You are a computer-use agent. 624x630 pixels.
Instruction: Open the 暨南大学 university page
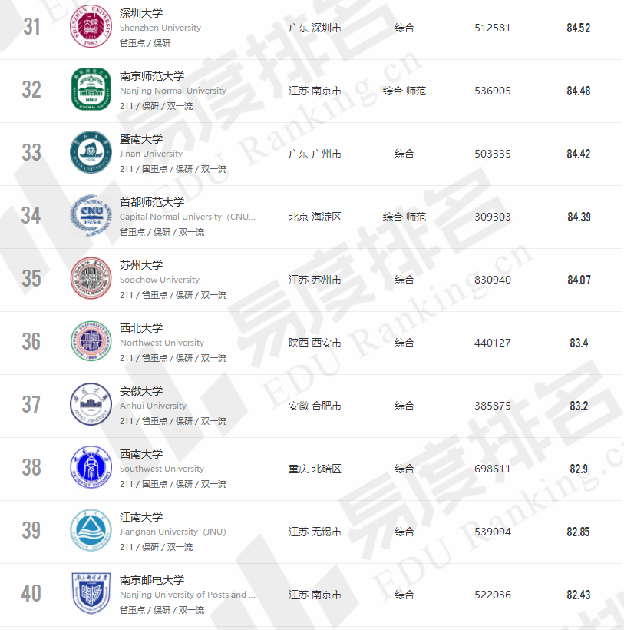tap(141, 139)
